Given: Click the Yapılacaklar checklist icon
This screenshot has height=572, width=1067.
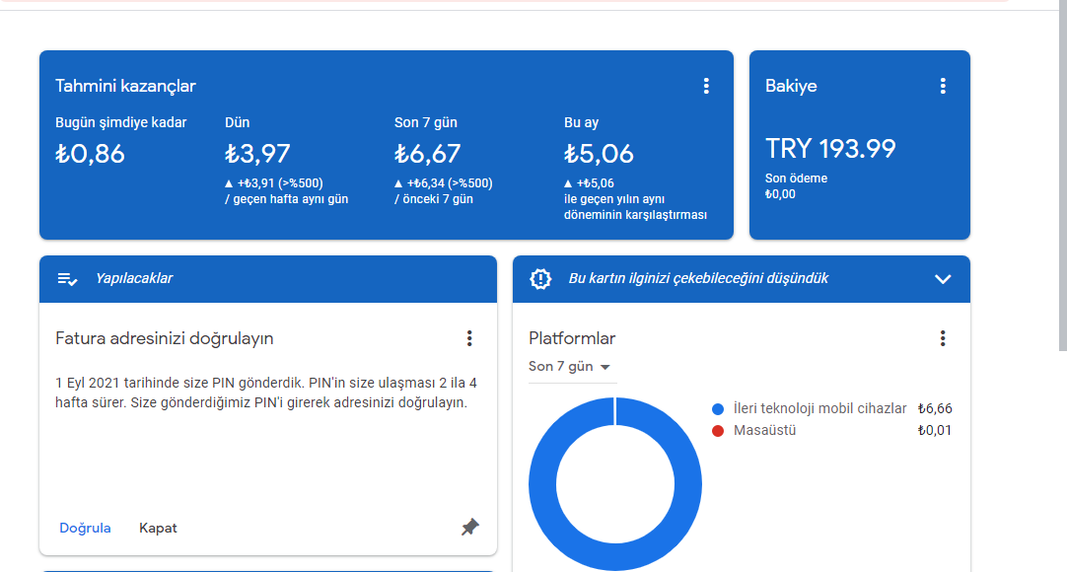Looking at the screenshot, I should point(68,279).
